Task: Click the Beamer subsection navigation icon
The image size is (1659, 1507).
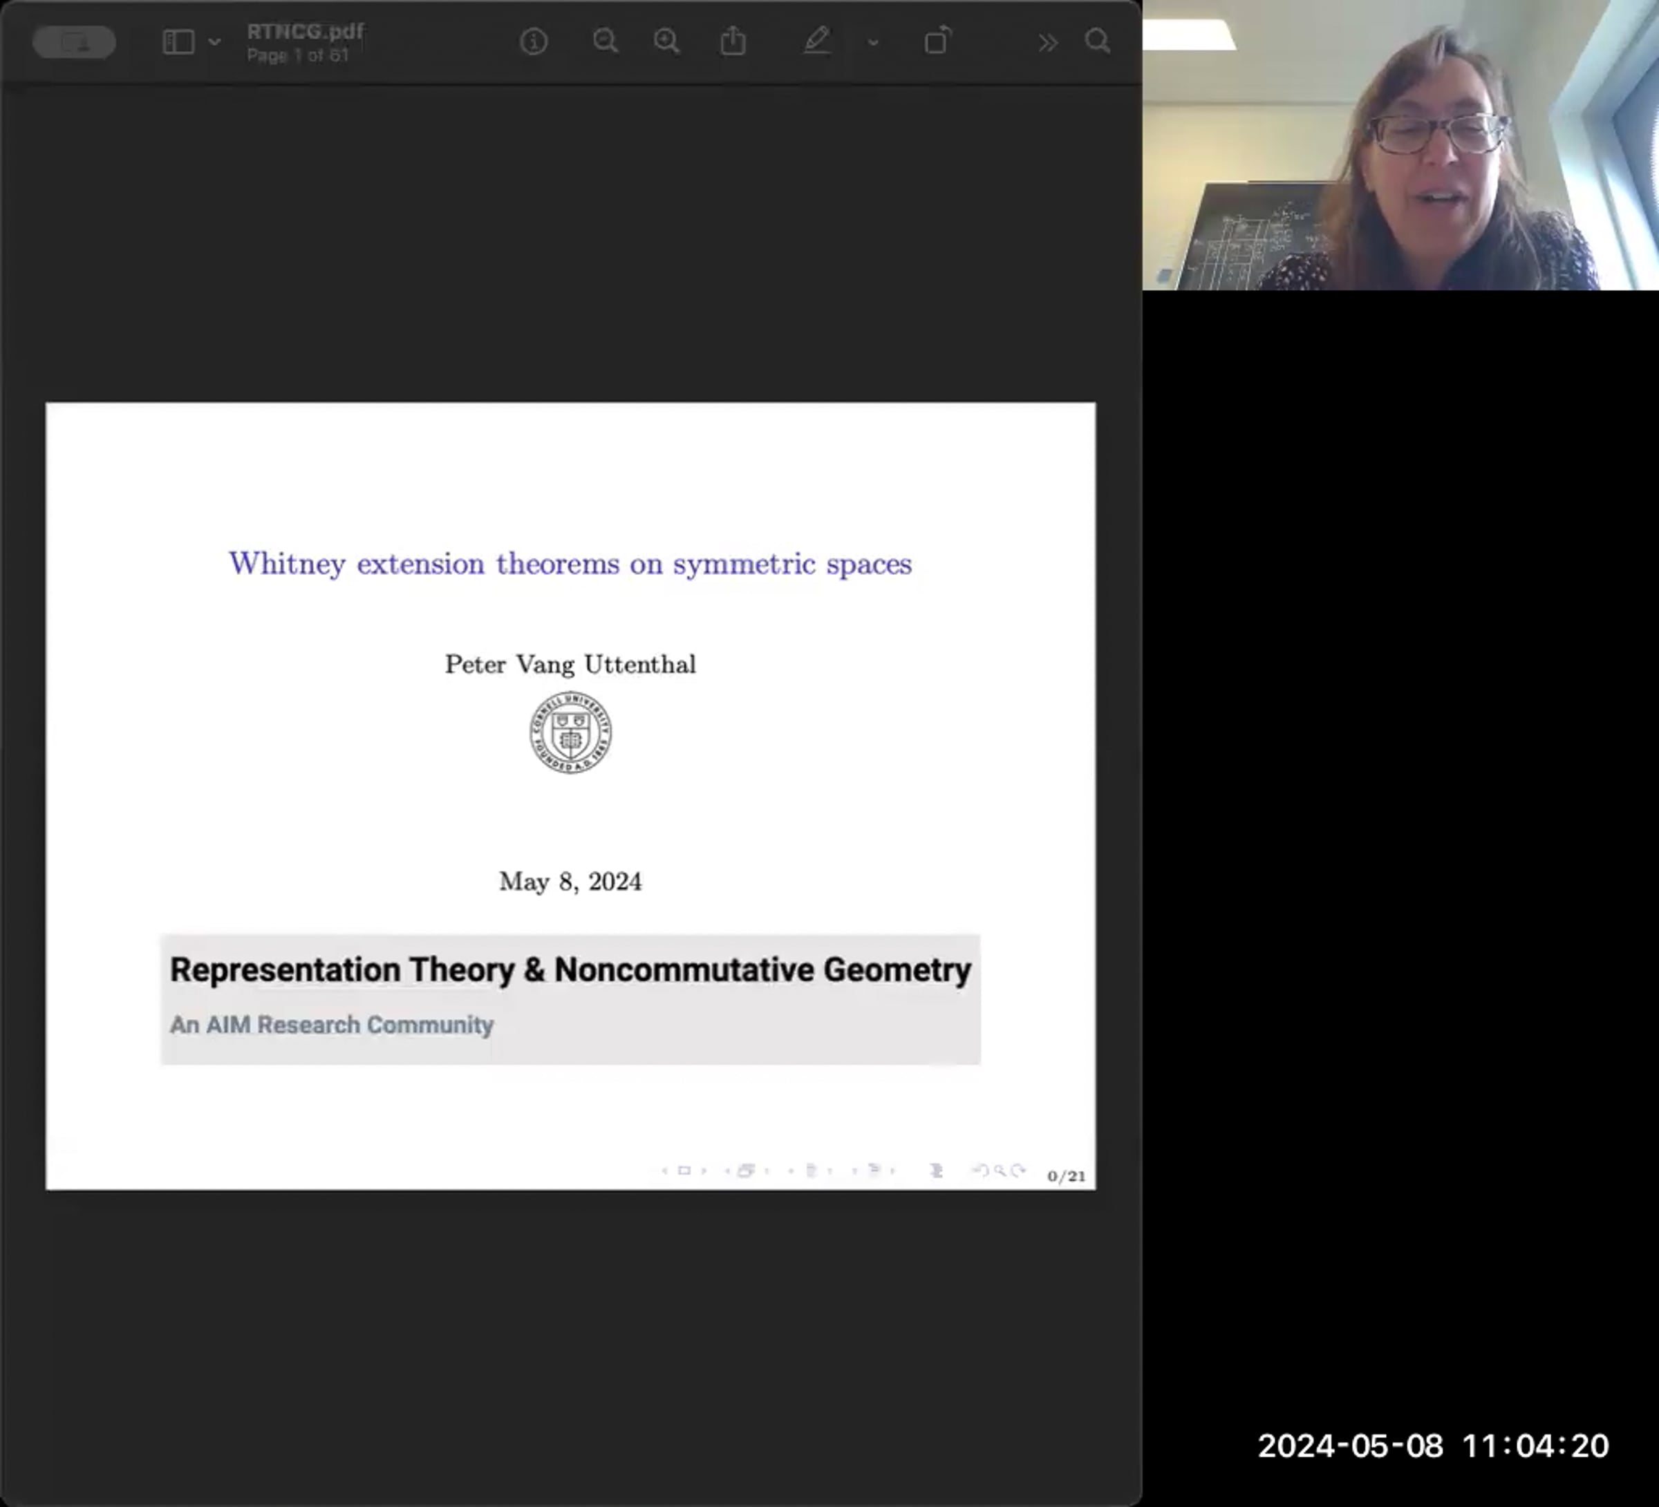Action: tap(811, 1170)
